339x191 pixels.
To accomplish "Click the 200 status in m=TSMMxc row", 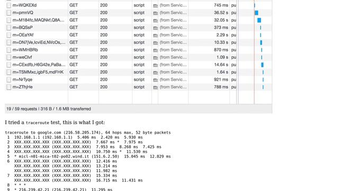I will 104,72.
